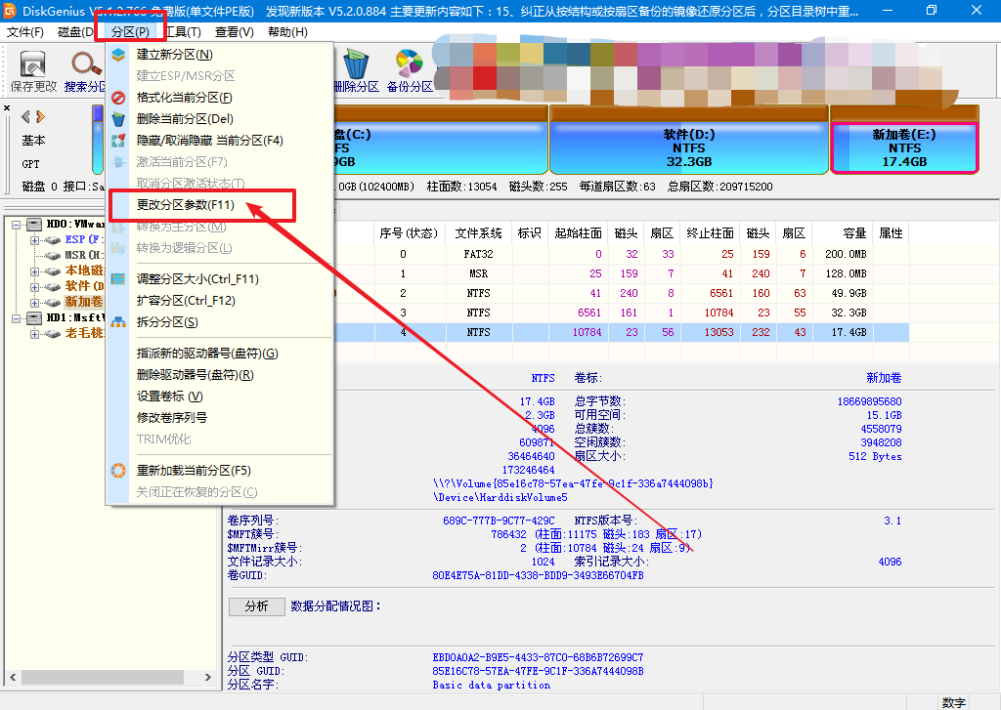
Task: Expand the 软件 partition tree node
Action: 34,287
